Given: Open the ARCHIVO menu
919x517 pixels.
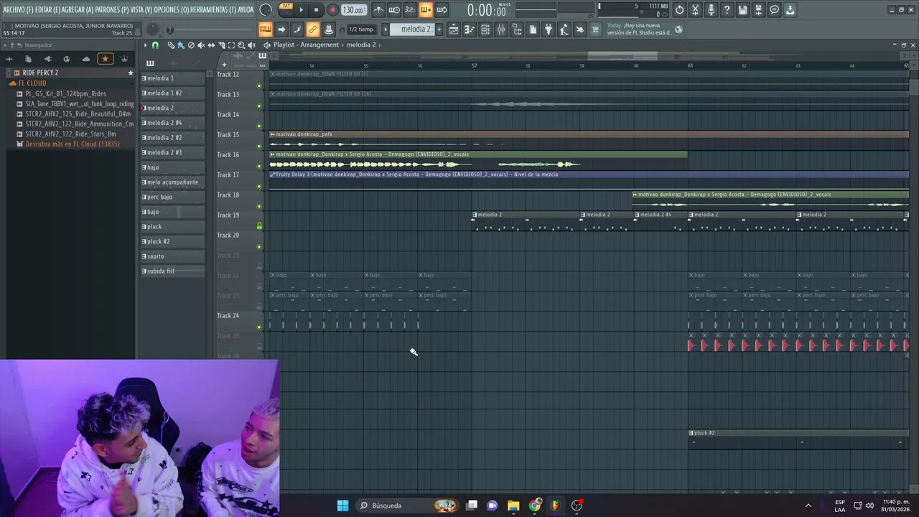Looking at the screenshot, I should click(x=18, y=9).
